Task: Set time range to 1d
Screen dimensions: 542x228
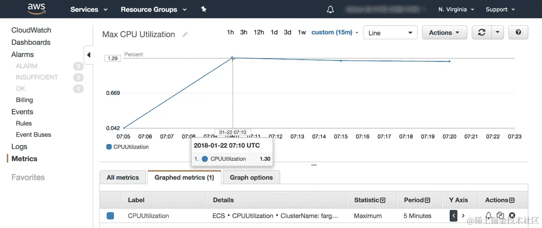Action: [x=274, y=33]
